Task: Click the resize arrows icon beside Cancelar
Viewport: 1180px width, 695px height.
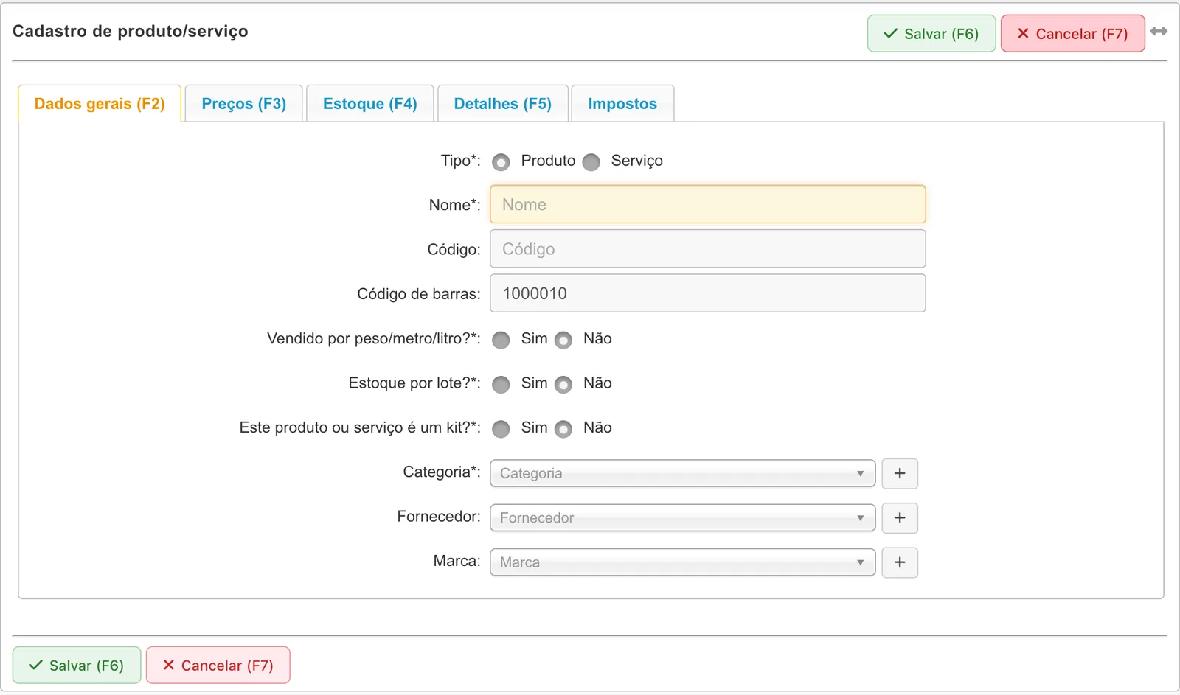Action: pyautogui.click(x=1159, y=31)
